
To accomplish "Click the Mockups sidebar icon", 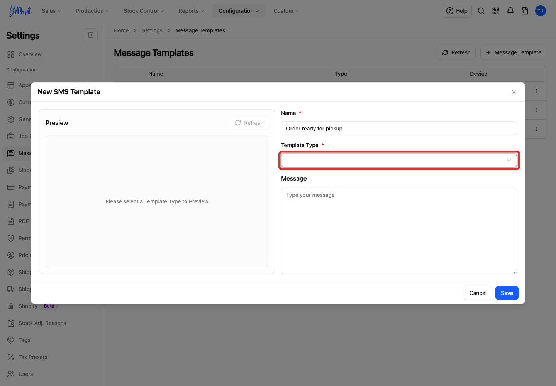I will pyautogui.click(x=11, y=170).
